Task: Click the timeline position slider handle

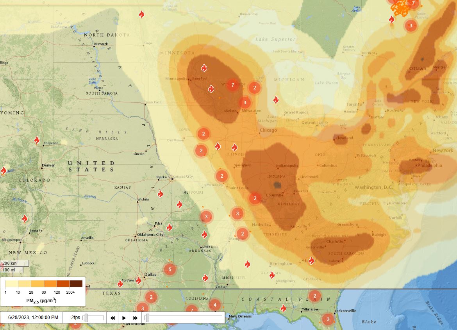Action: (x=147, y=318)
